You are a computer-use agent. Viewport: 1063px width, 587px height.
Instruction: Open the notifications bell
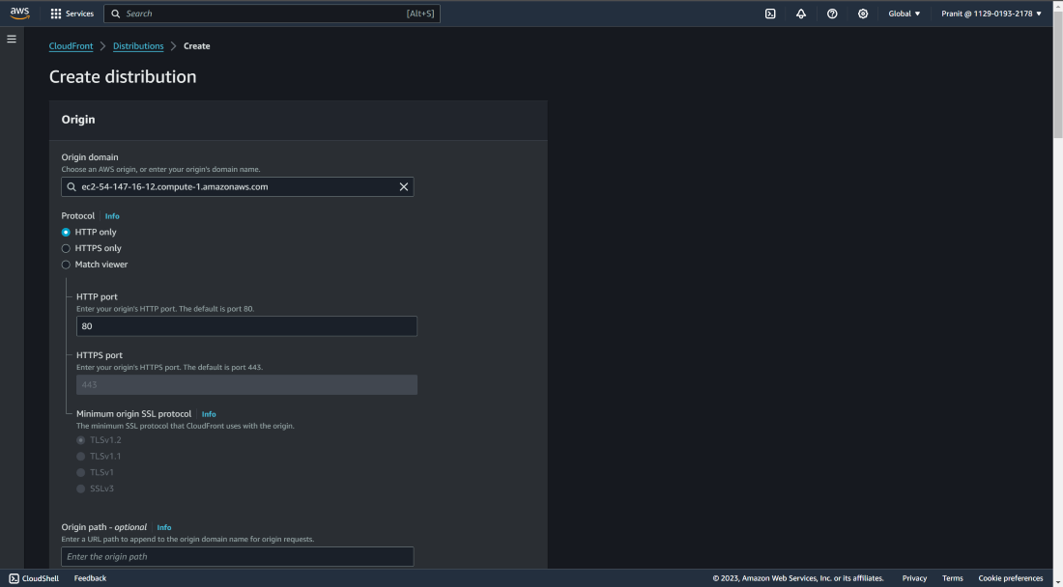801,14
